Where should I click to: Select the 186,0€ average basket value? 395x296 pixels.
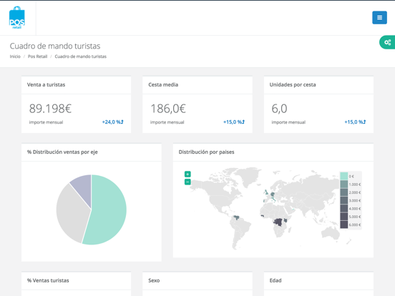coord(168,109)
